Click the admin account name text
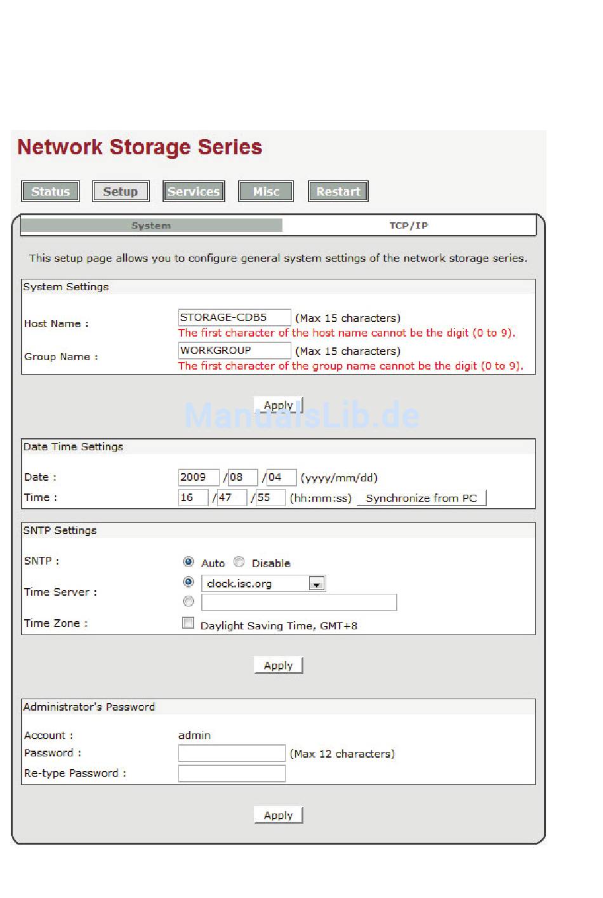The height and width of the screenshot is (898, 603). click(x=194, y=735)
